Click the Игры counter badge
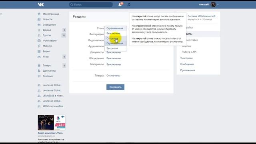The height and width of the screenshot is (144, 256). click(64, 57)
